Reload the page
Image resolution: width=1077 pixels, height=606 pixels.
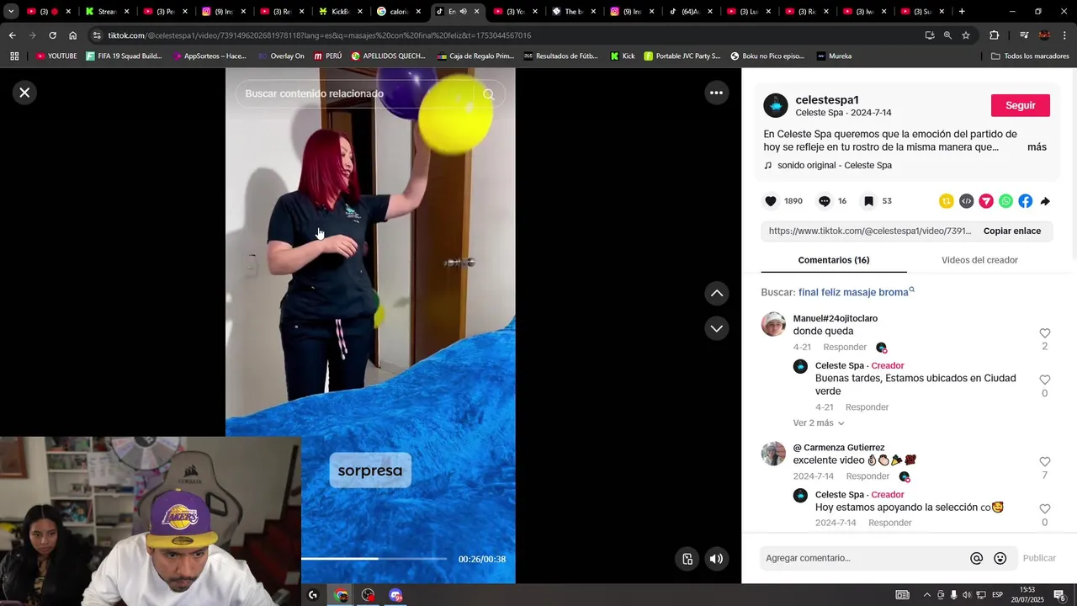click(x=52, y=35)
